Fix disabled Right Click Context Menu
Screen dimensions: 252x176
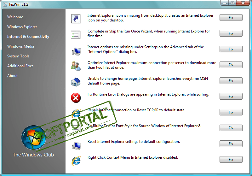click(x=231, y=159)
